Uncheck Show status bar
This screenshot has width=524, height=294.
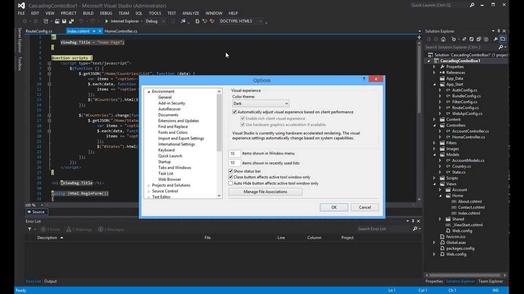point(231,171)
